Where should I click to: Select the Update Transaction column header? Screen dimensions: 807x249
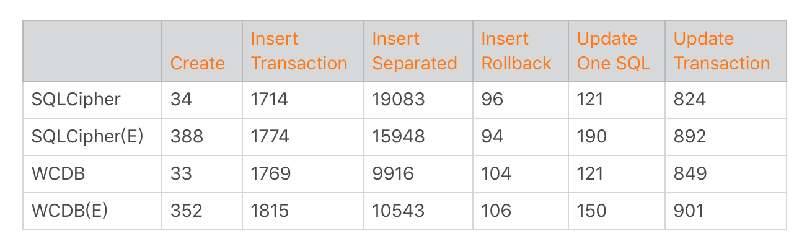click(722, 51)
